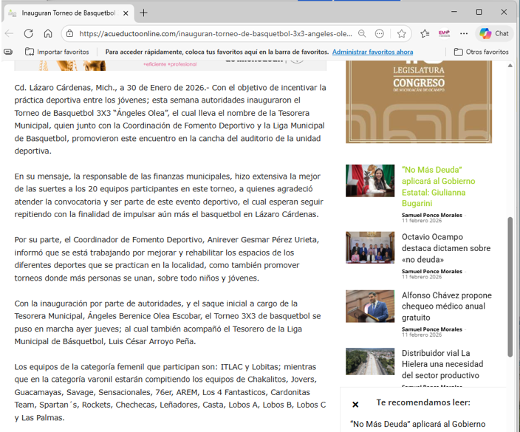Open Alfonso Chávez podium photo thumbnail
The image size is (520, 432).
pos(370,306)
